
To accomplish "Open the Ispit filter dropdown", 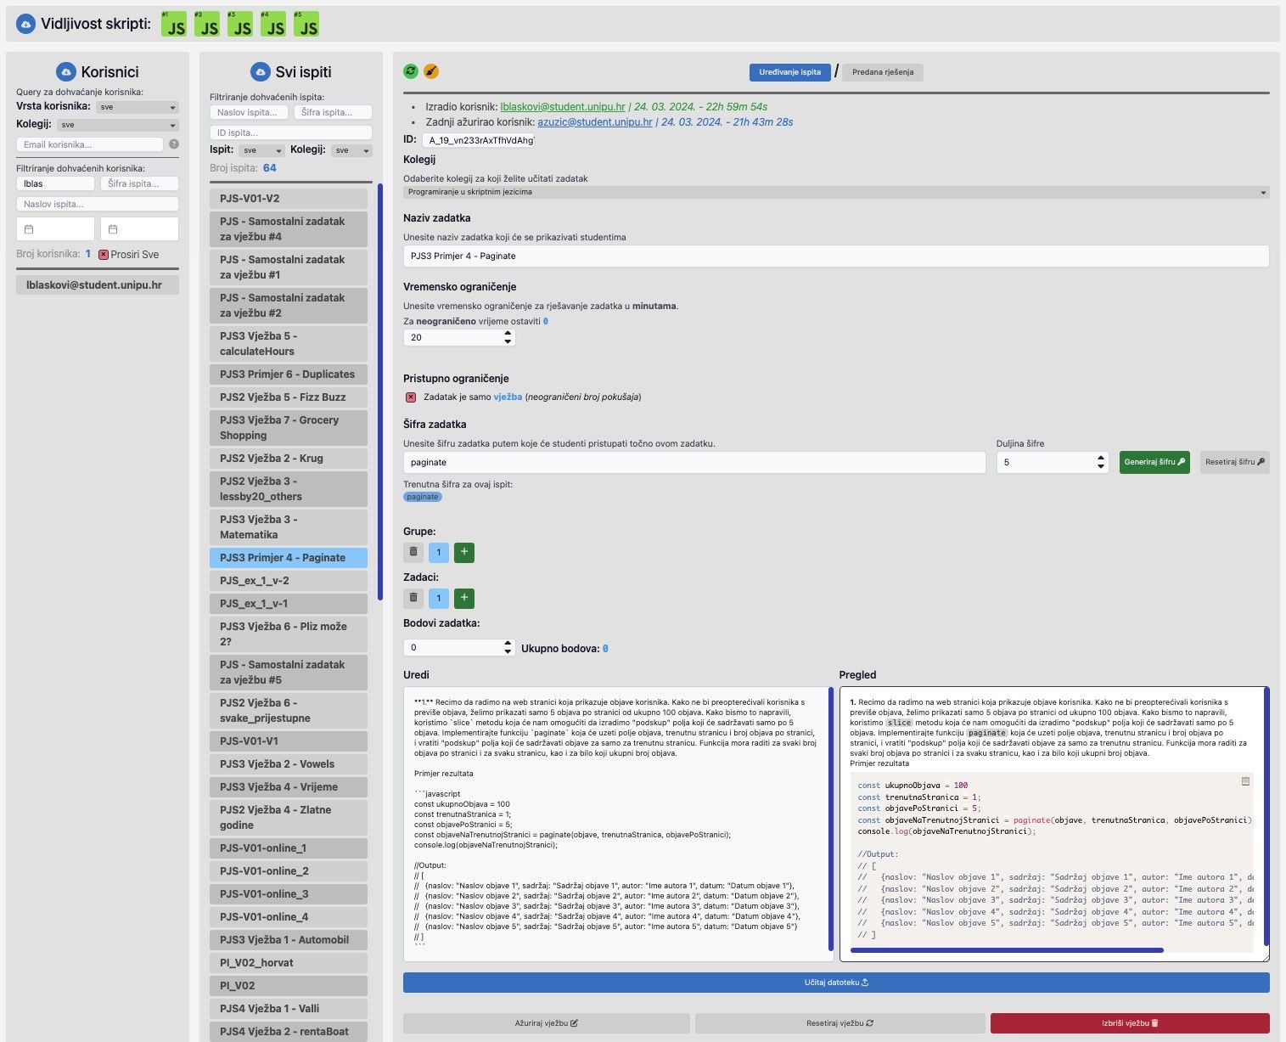I will pyautogui.click(x=261, y=150).
